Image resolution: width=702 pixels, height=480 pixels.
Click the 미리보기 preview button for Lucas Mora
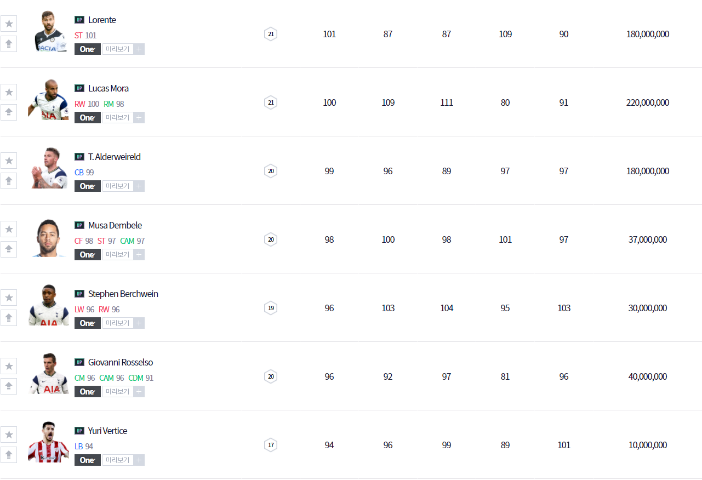[x=118, y=118]
